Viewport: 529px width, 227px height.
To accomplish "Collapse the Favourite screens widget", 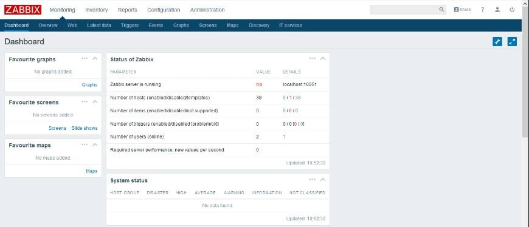I will [95, 102].
